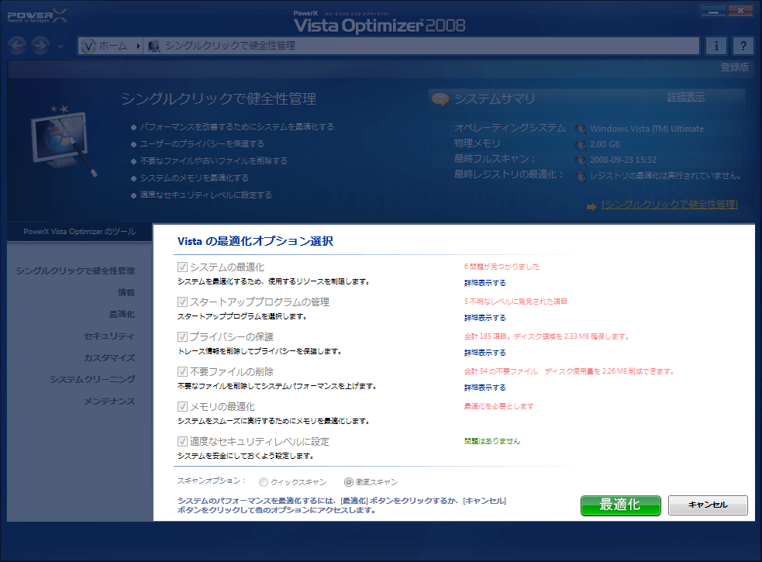Click the forward navigation arrow
Screen dimensions: 762x562
(x=40, y=46)
